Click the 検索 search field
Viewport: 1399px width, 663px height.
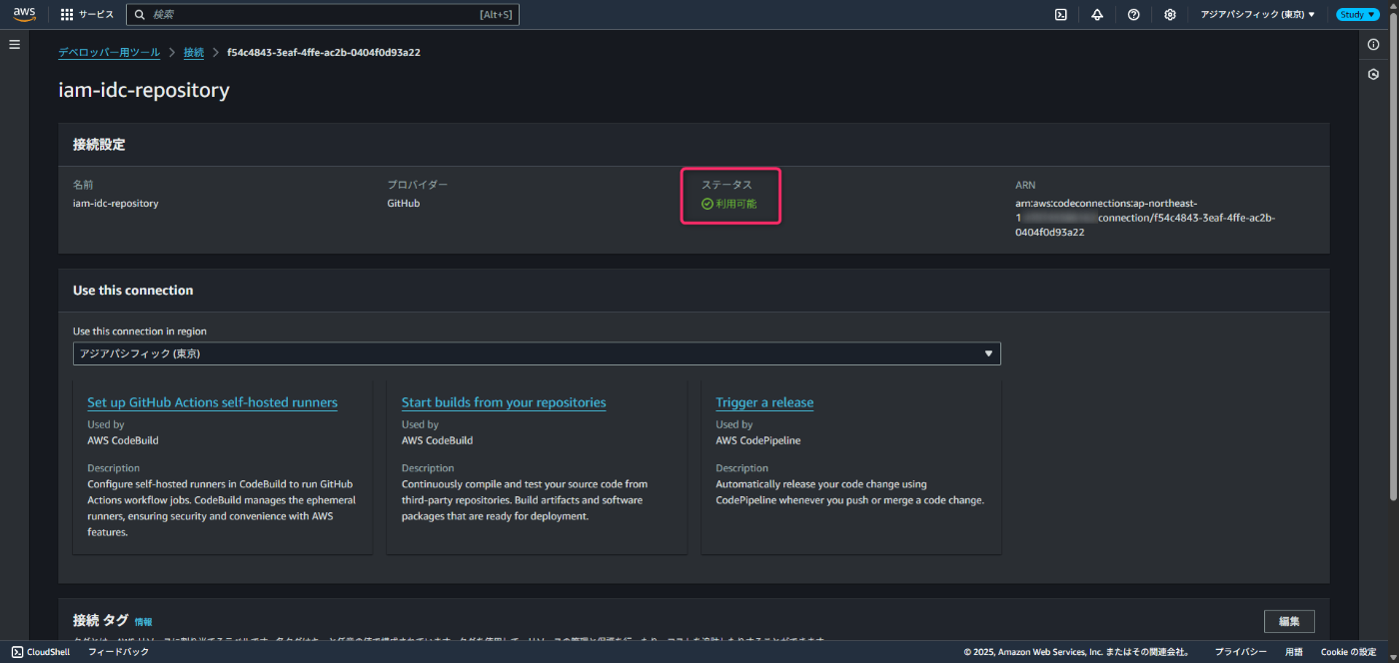[323, 15]
